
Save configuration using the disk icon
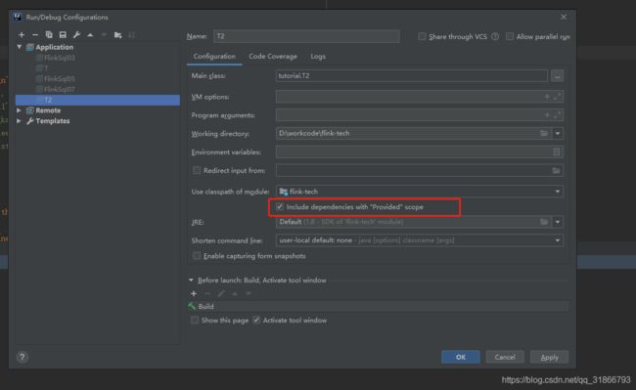63,35
